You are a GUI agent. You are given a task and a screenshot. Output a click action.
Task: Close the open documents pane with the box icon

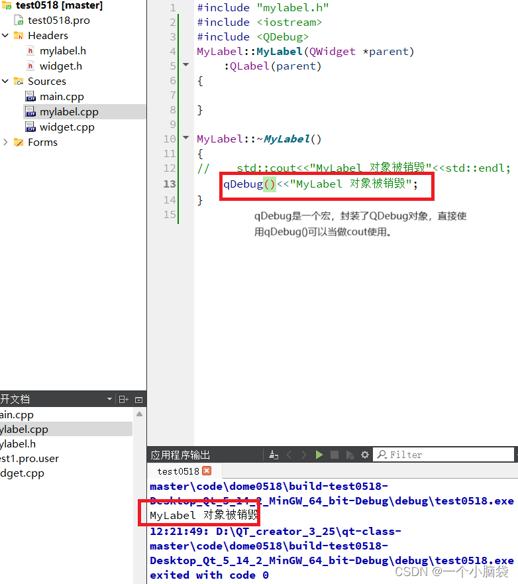click(139, 400)
